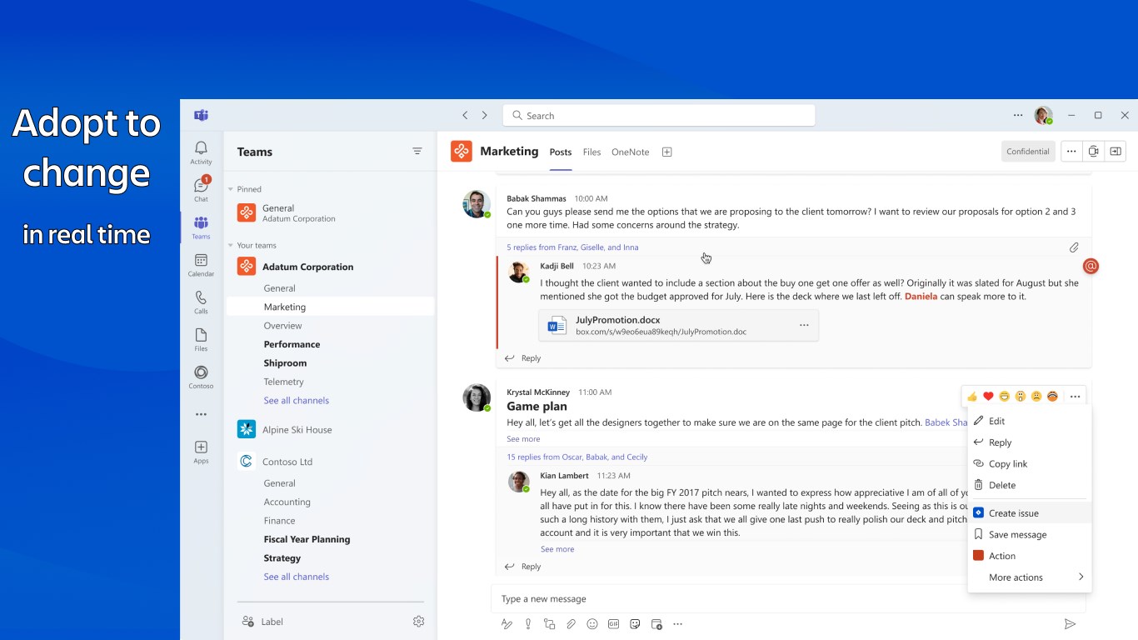The height and width of the screenshot is (640, 1138).
Task: Expand Kian Lambert's message with See more
Action: pos(557,549)
